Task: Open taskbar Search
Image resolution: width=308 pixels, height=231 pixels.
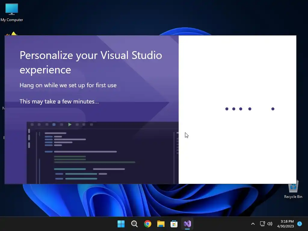Action: coord(134,224)
